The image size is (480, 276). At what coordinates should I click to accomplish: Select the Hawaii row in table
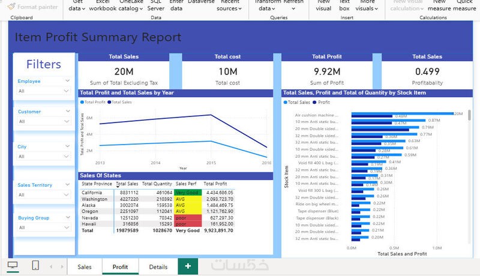click(157, 224)
